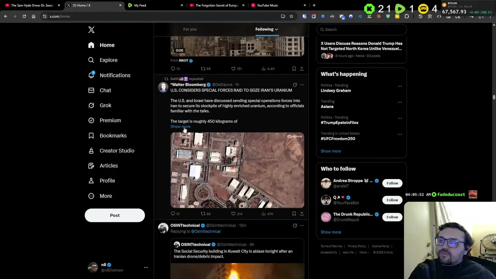The height and width of the screenshot is (279, 496).
Task: Click the More circle icon in sidebar
Action: (91, 196)
